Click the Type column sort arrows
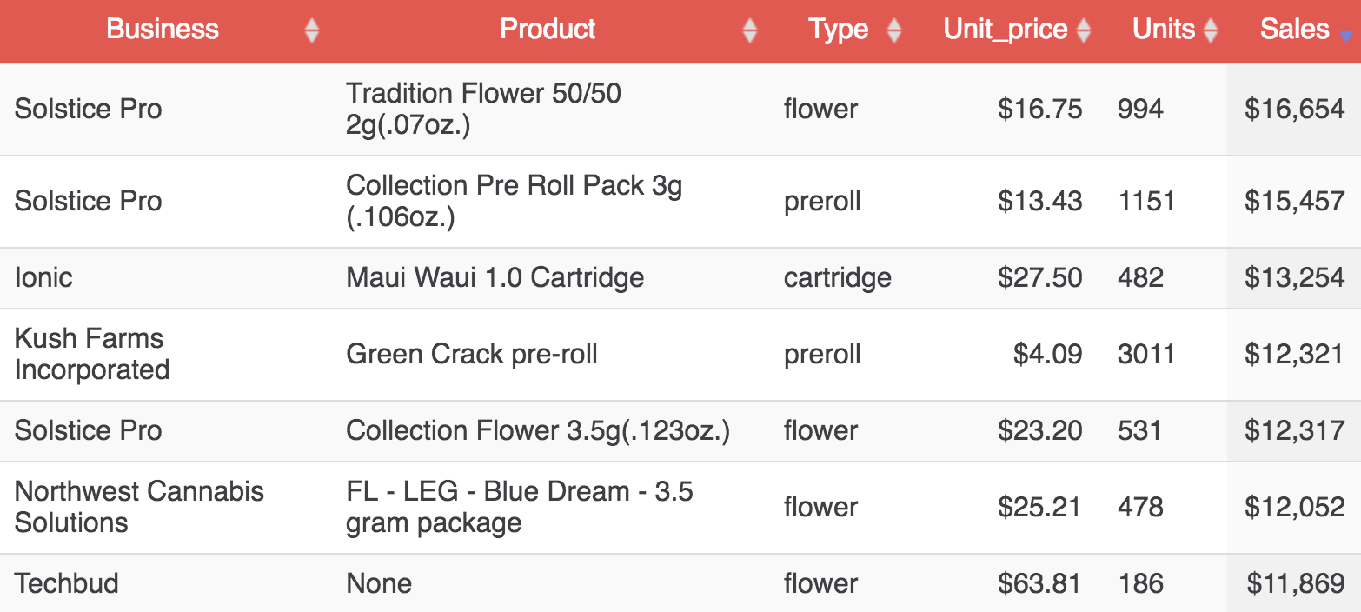 pos(893,31)
